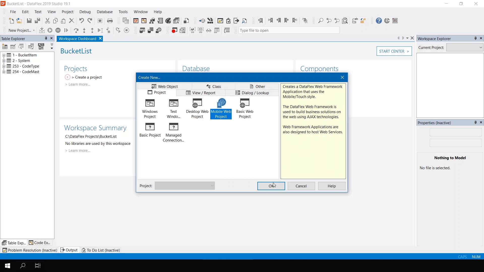Screen dimensions: 484x272
Task: Click the Type file to open field
Action: pyautogui.click(x=289, y=30)
